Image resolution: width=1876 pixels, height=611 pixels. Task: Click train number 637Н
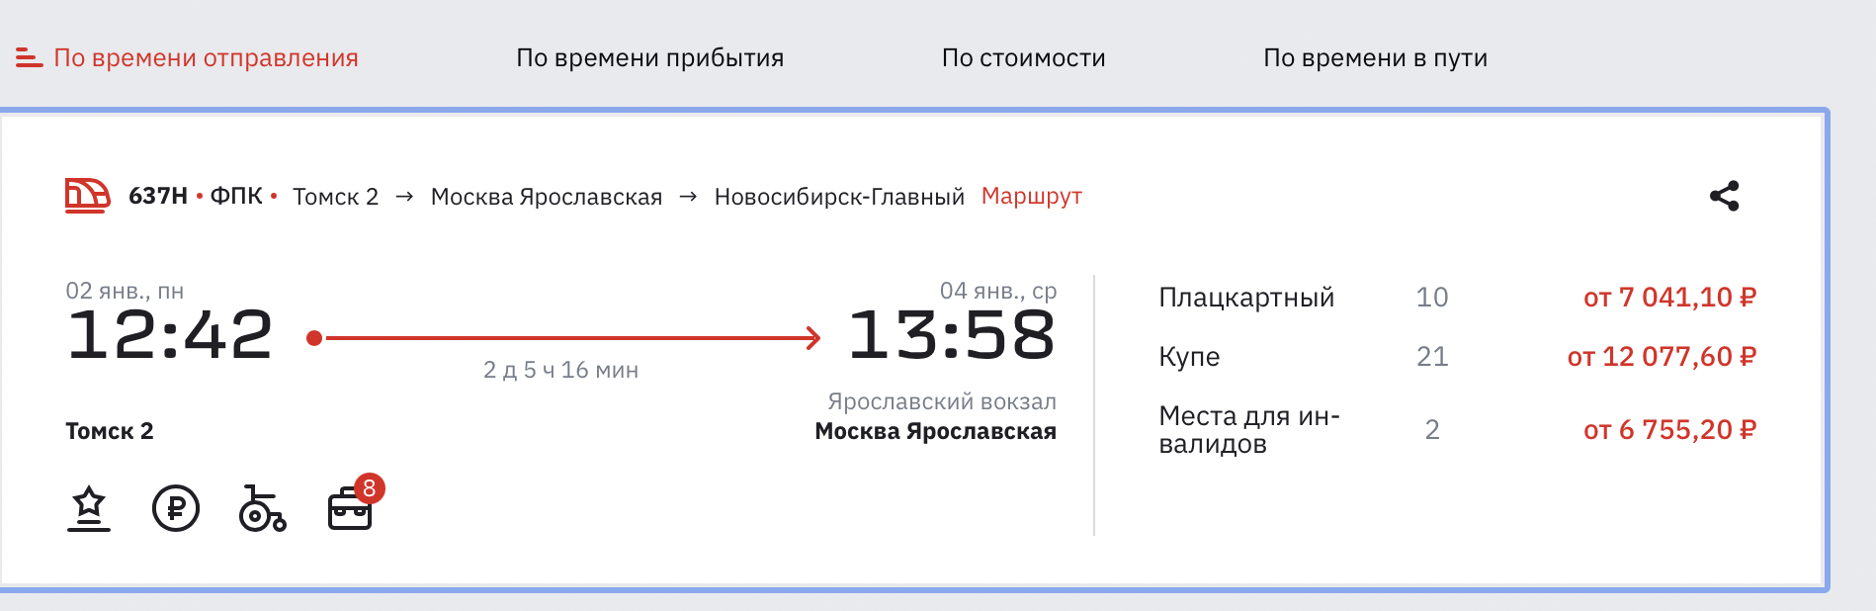pyautogui.click(x=158, y=196)
